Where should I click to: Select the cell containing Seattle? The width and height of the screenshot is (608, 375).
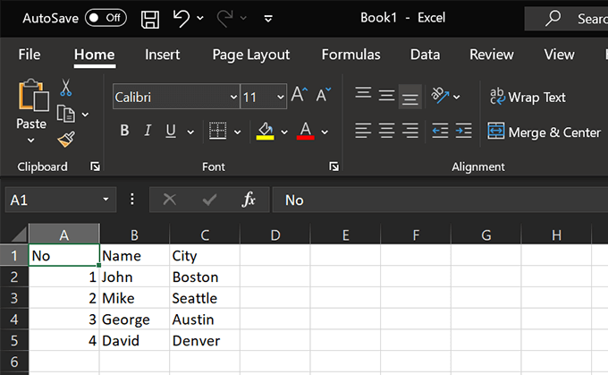[x=194, y=298]
